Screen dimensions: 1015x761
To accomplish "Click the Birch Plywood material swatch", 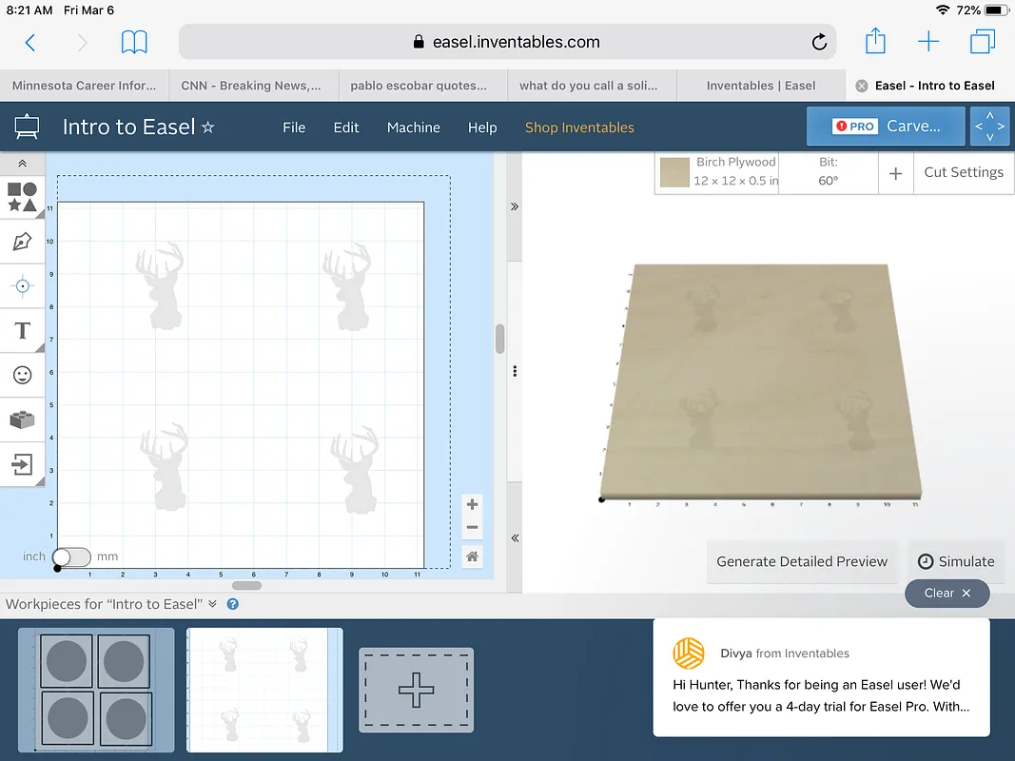I will click(x=675, y=172).
